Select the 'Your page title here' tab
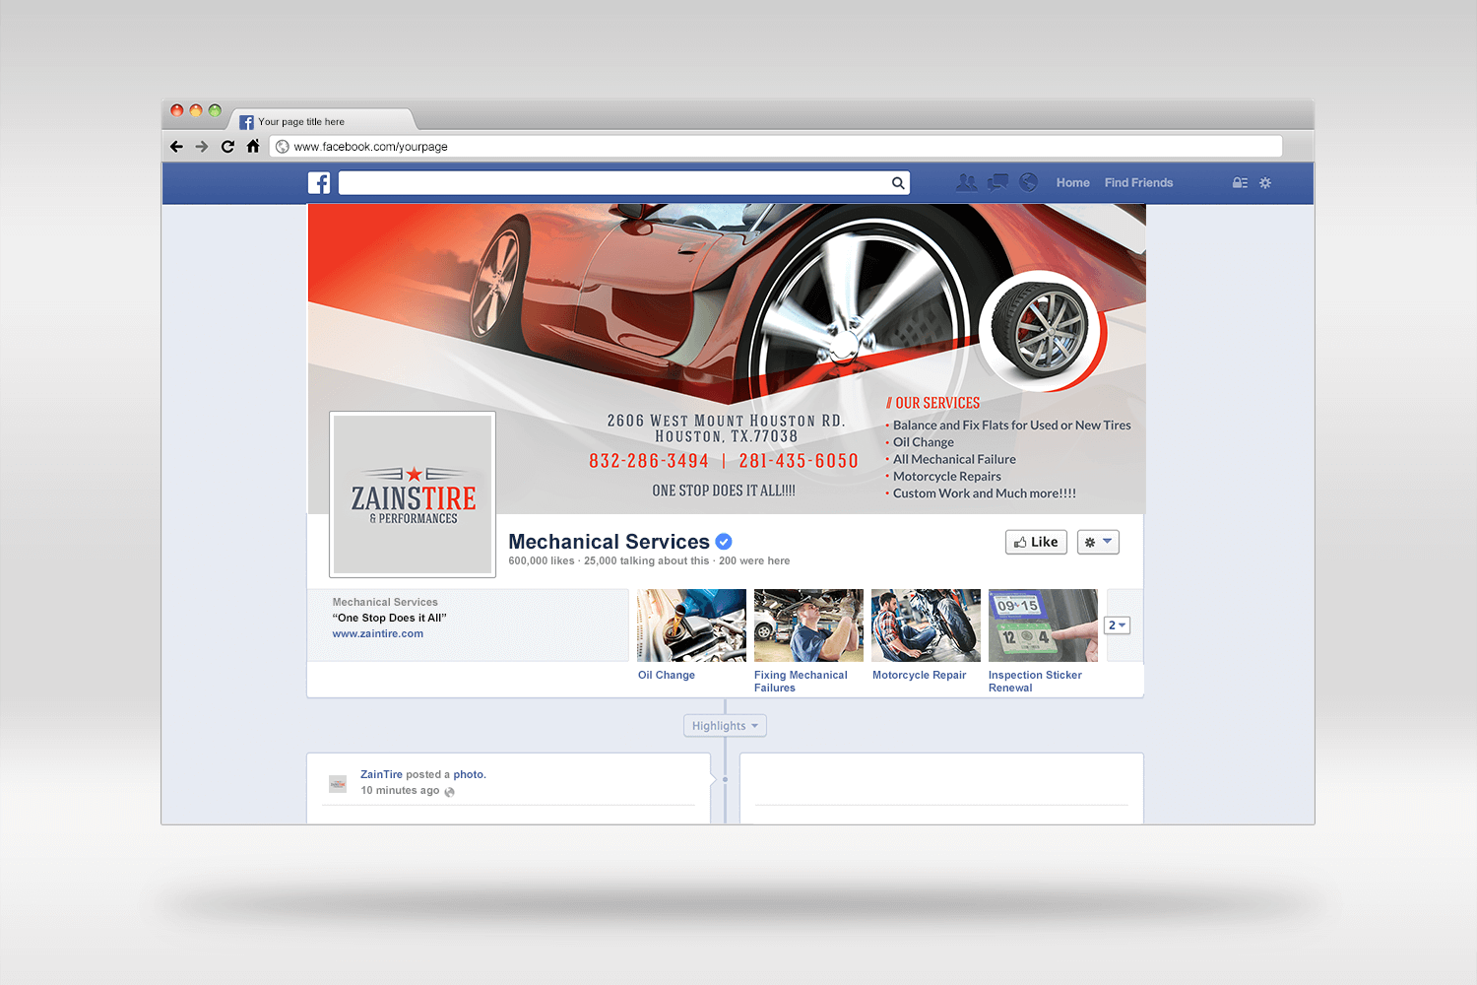The image size is (1477, 985). coord(323,121)
